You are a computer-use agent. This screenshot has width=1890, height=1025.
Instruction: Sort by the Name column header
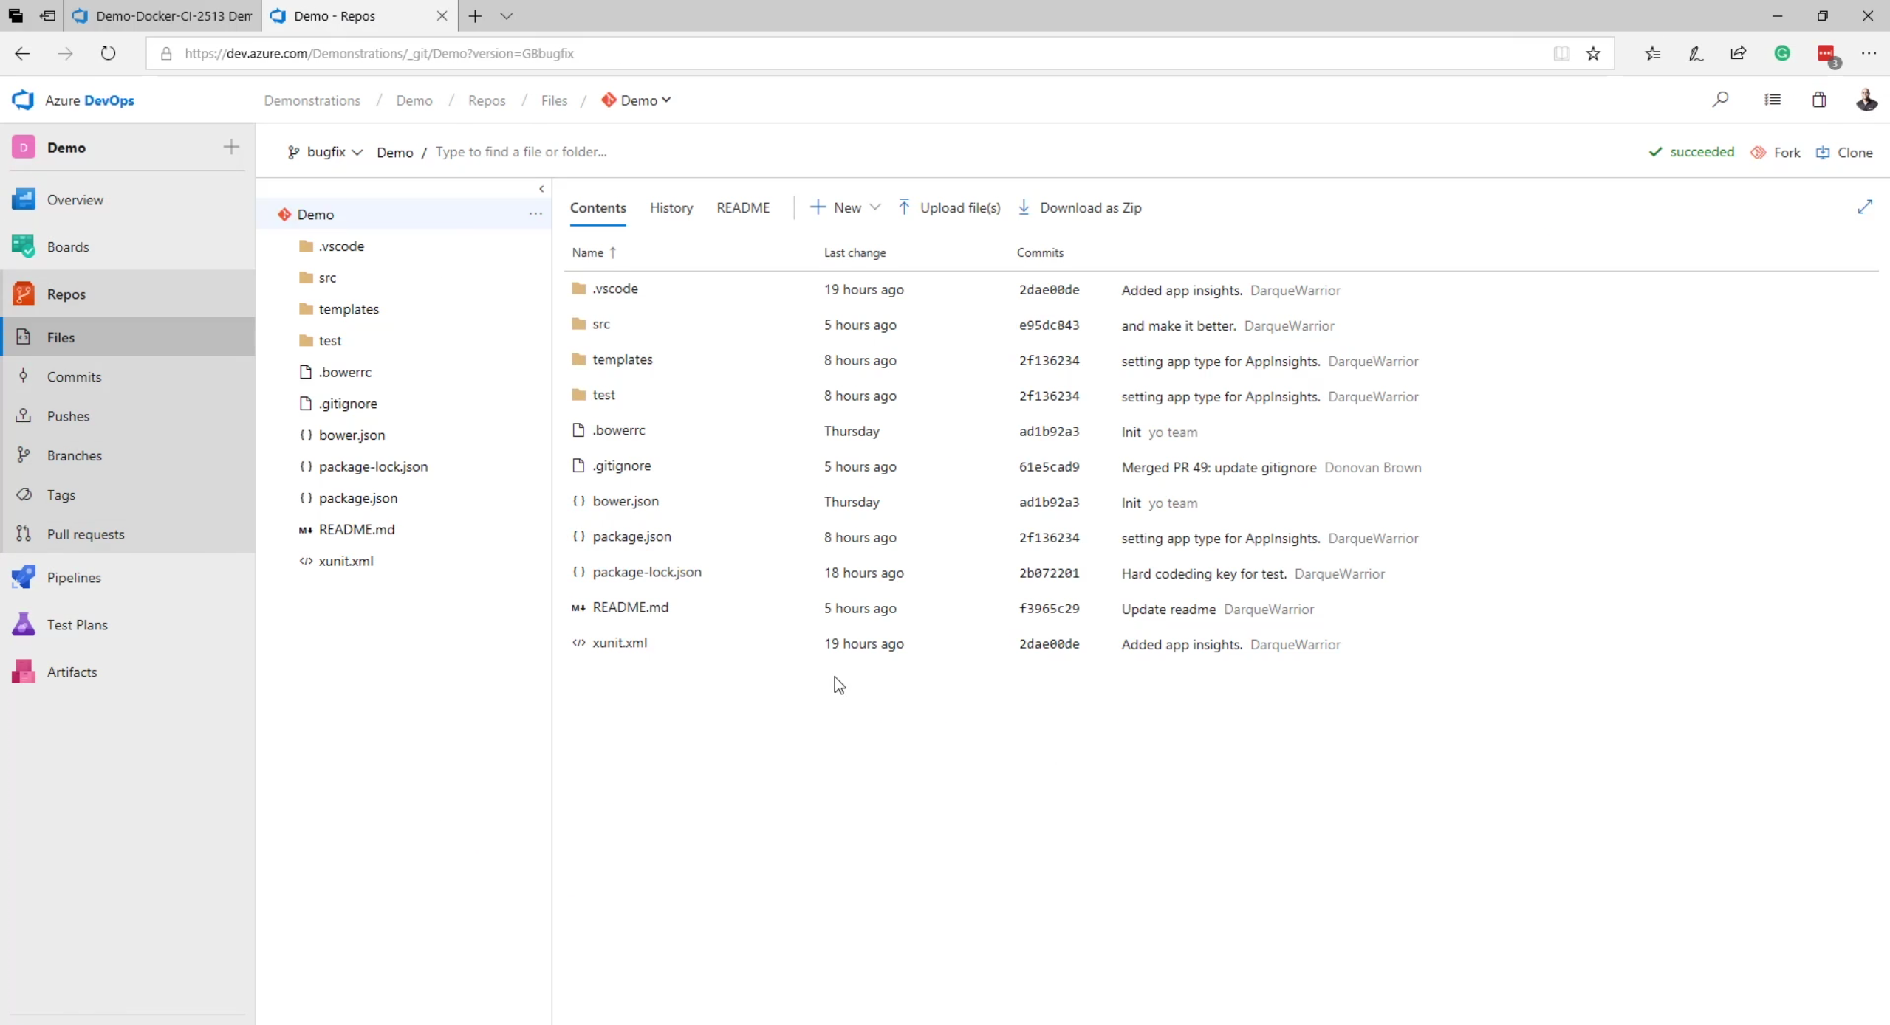click(x=594, y=252)
